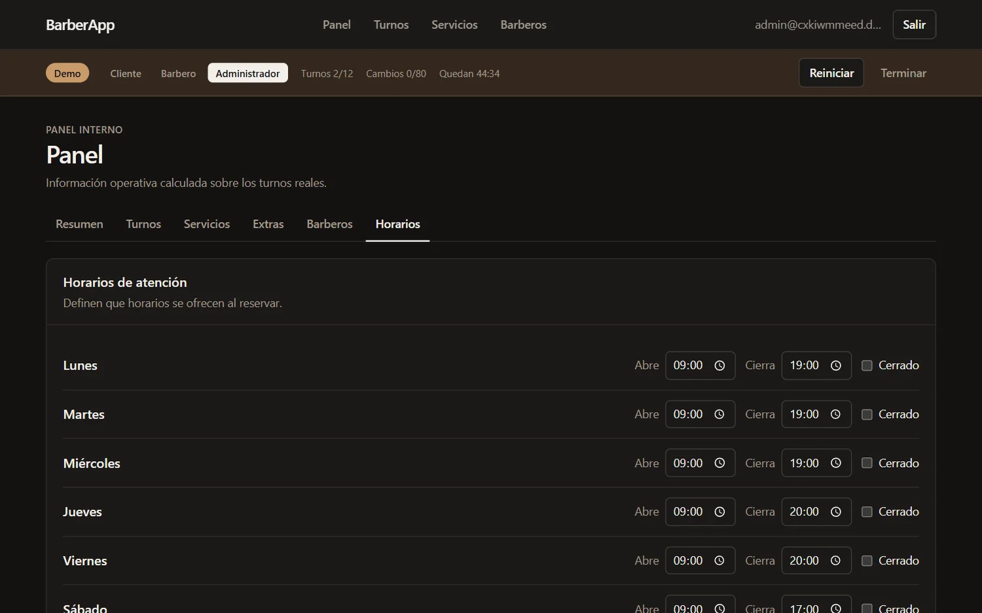Click the Miércoles opening time field
Image resolution: width=982 pixels, height=613 pixels.
(x=700, y=463)
